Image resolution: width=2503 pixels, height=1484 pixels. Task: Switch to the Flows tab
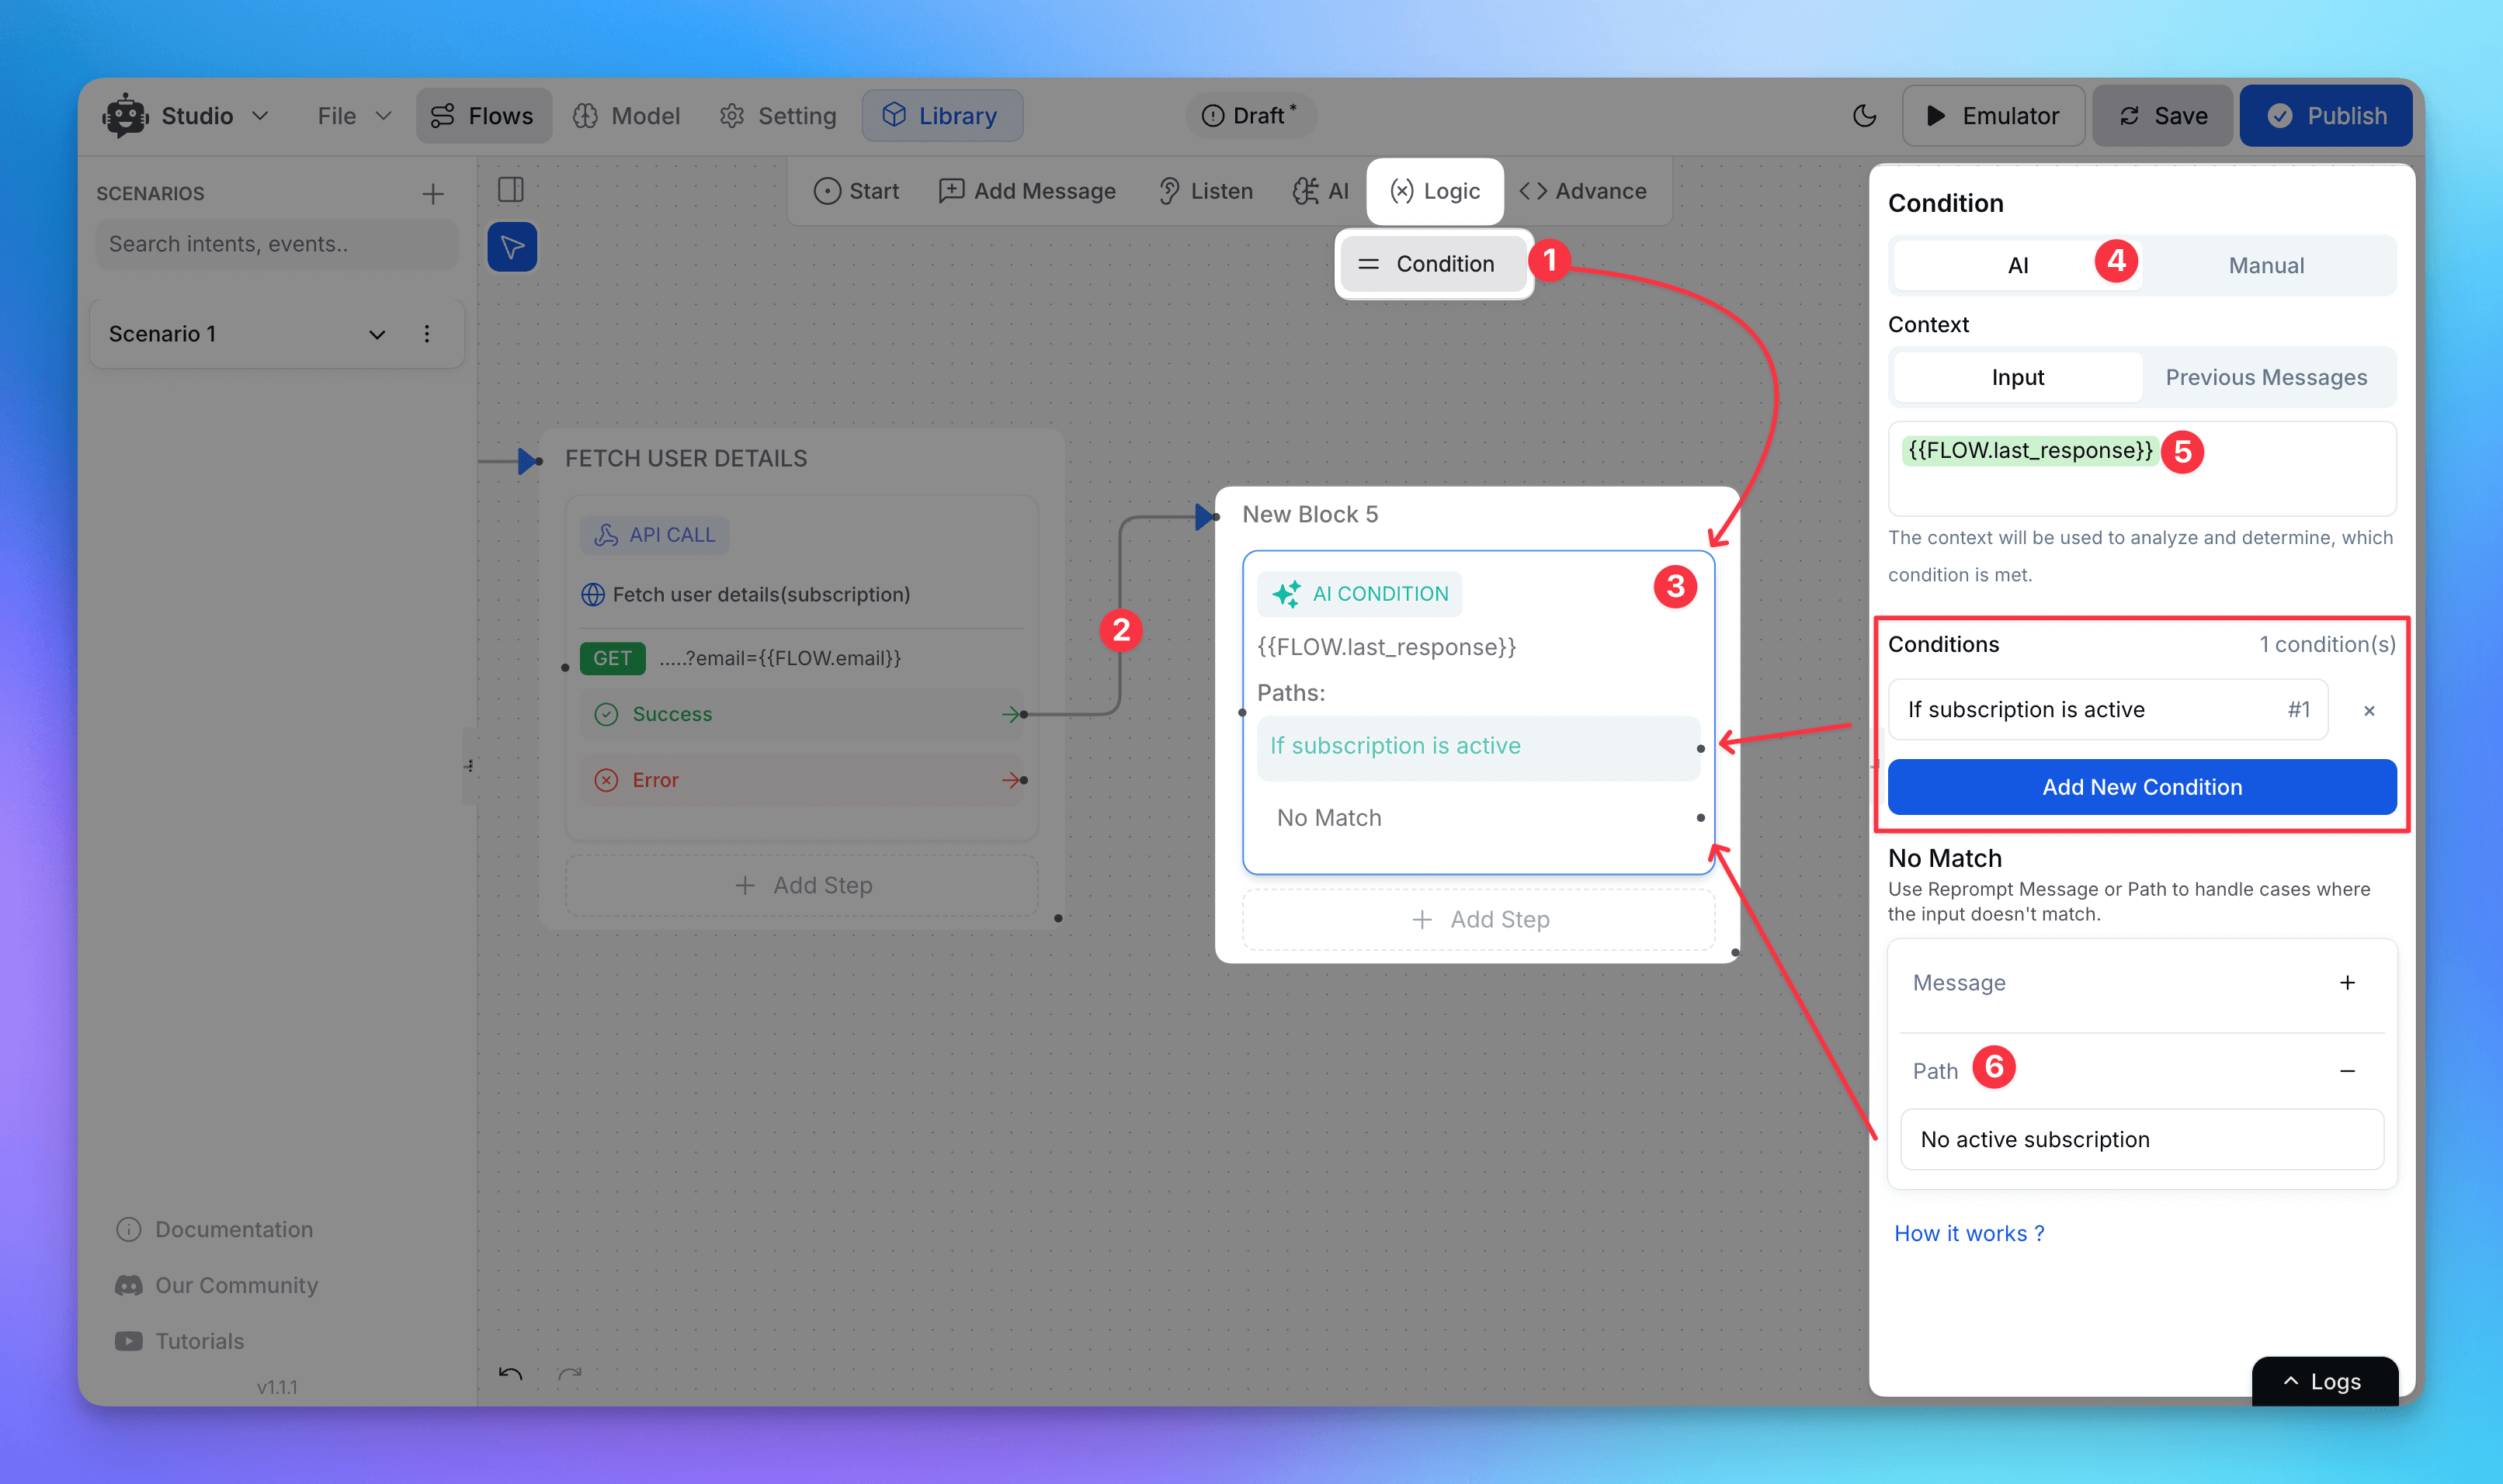483,116
